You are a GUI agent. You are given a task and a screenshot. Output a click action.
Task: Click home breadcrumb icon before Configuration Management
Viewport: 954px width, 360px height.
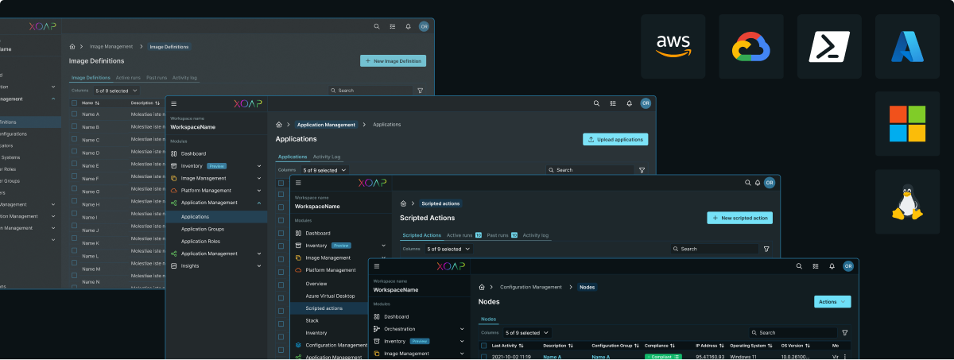482,287
